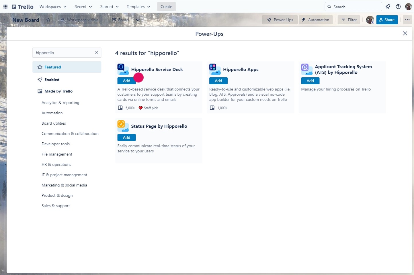
Task: Open the board menu three-dots icon
Action: click(407, 20)
